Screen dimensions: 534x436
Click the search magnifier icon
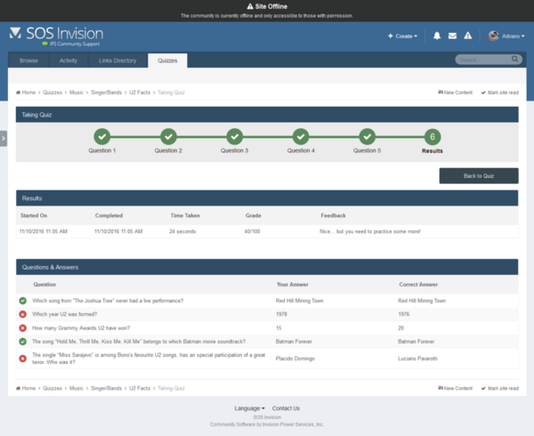514,60
